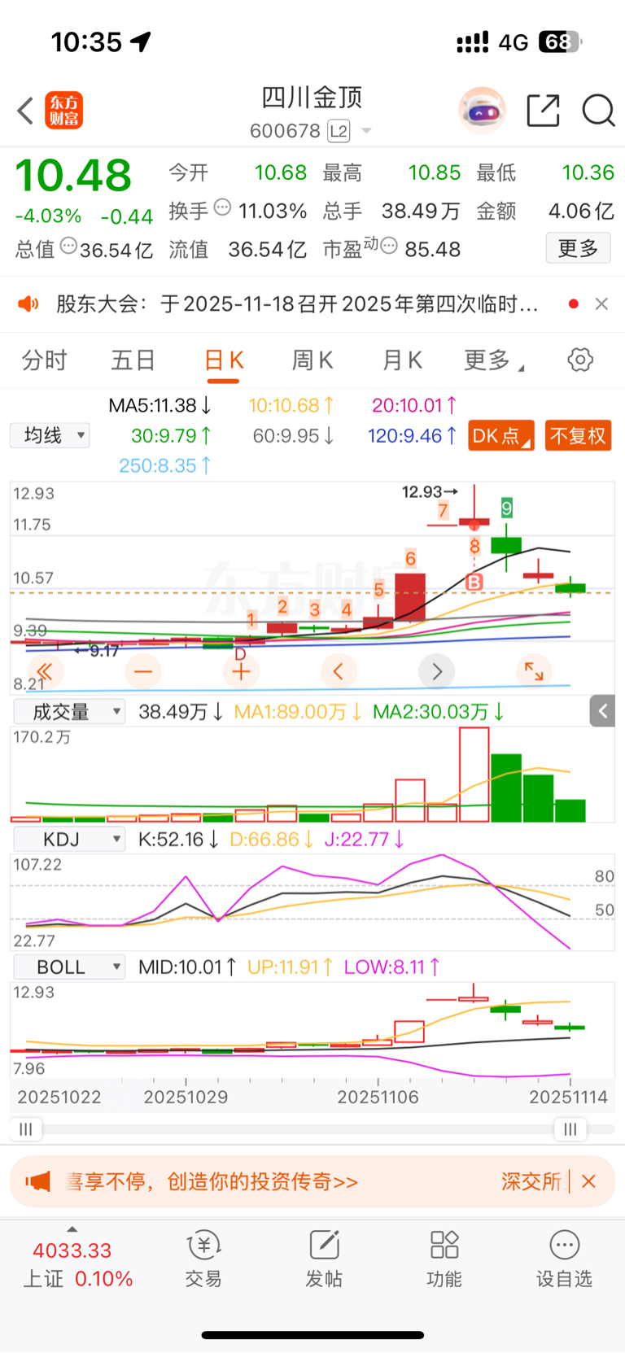Tap the tallest volume bar

474,775
